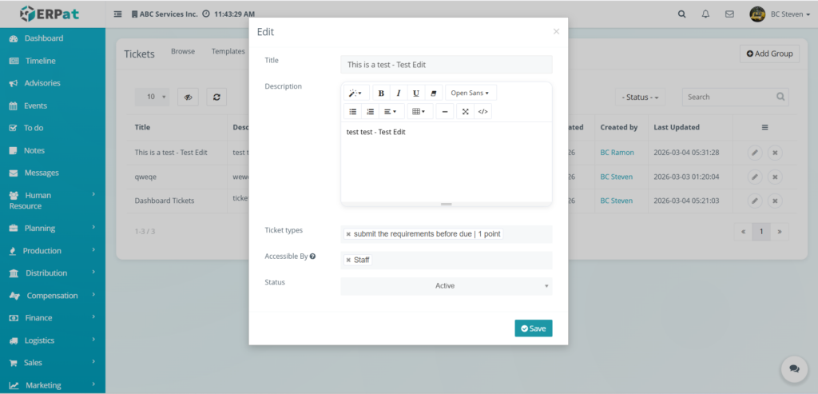Open the notifications bell
Viewport: 818px width, 394px height.
(706, 14)
